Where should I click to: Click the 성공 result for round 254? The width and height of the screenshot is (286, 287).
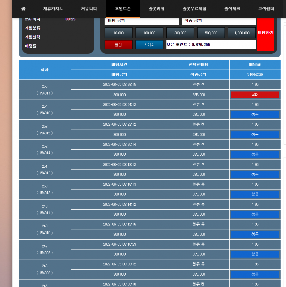click(x=255, y=115)
